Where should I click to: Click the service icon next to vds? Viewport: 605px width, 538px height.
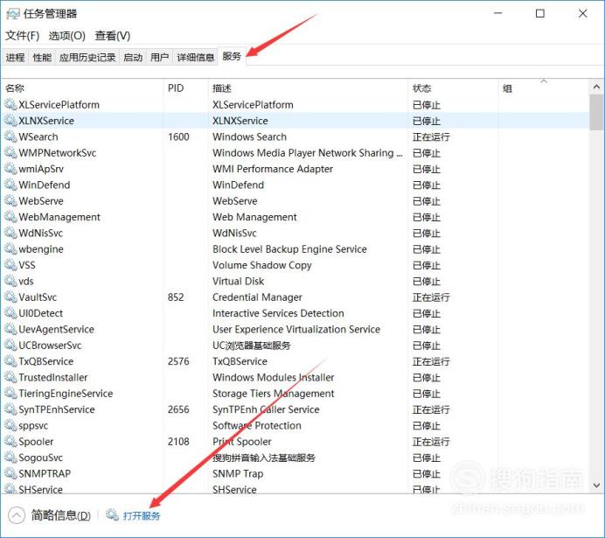[x=10, y=281]
